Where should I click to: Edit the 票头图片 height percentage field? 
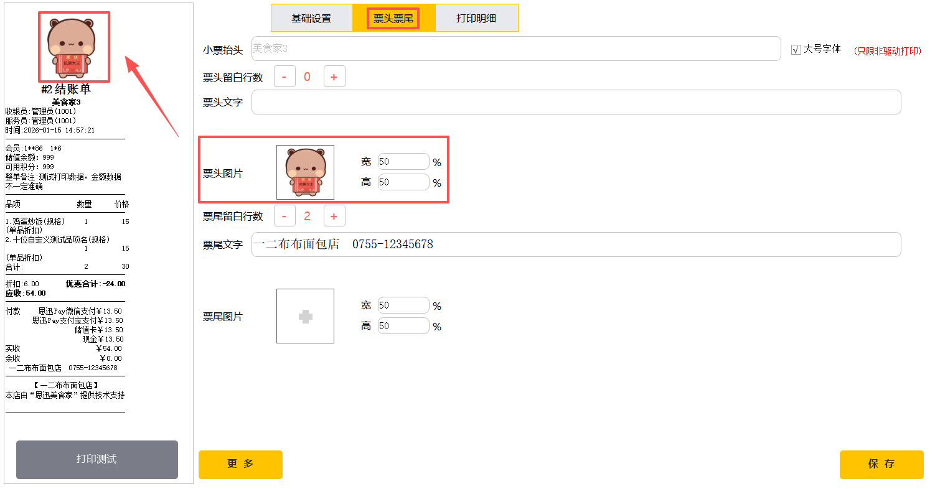click(403, 182)
